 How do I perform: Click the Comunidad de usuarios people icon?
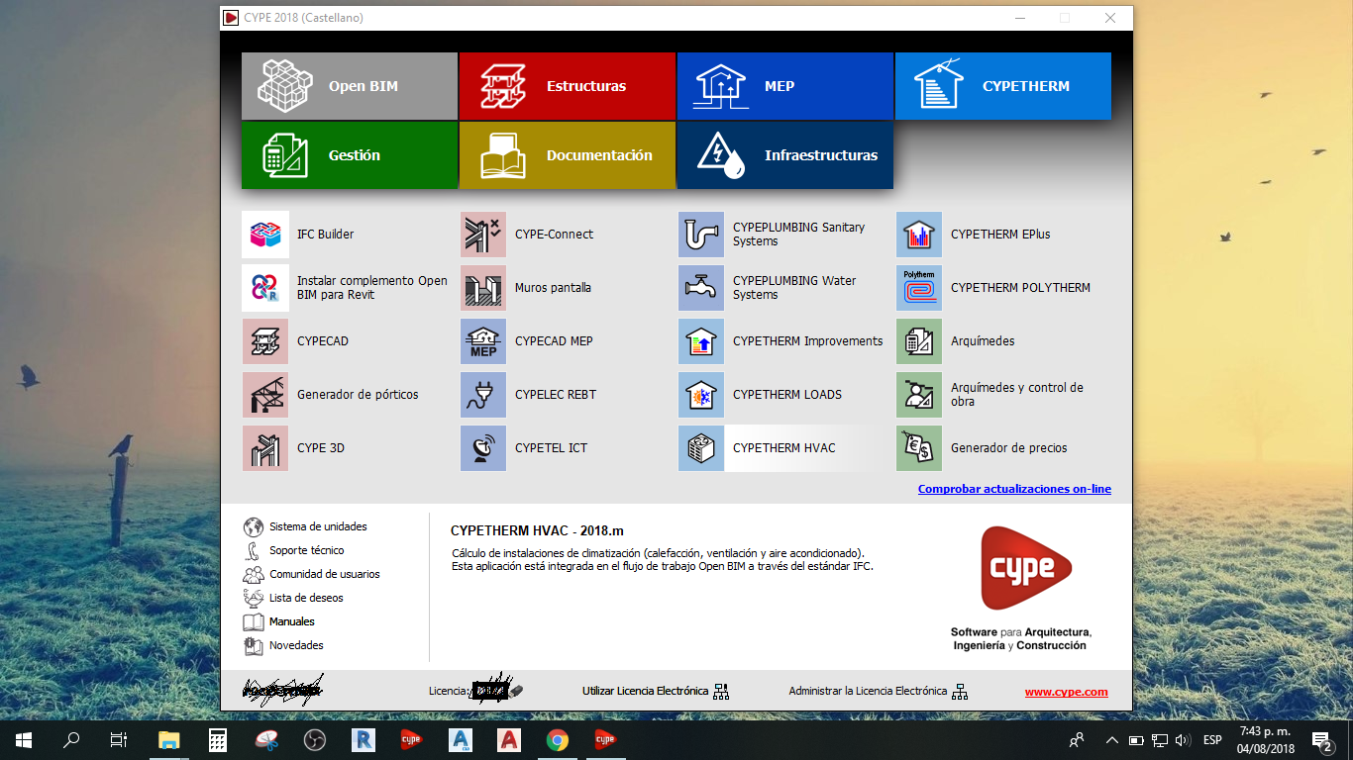(x=253, y=574)
